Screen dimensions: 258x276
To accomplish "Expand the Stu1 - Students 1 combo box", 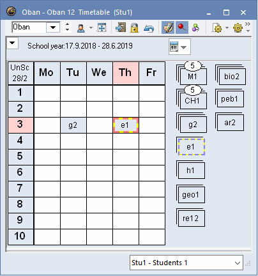I will coord(186,263).
